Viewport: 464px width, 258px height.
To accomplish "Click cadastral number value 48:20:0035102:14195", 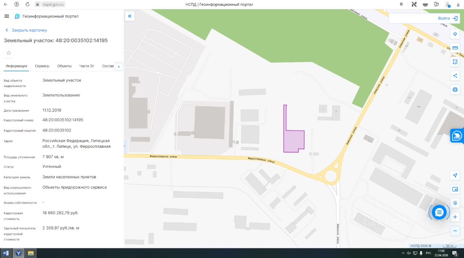I will tap(63, 120).
